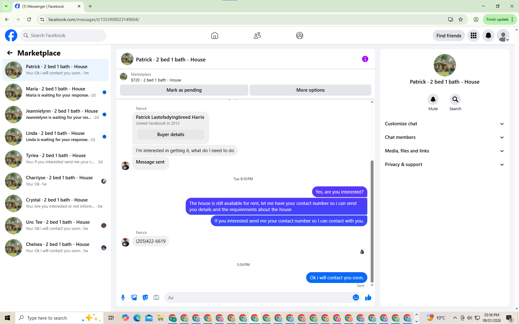Expand Chat members section

click(x=445, y=137)
